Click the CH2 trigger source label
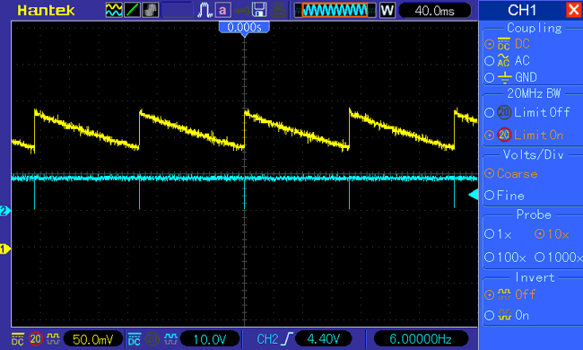 (267, 339)
